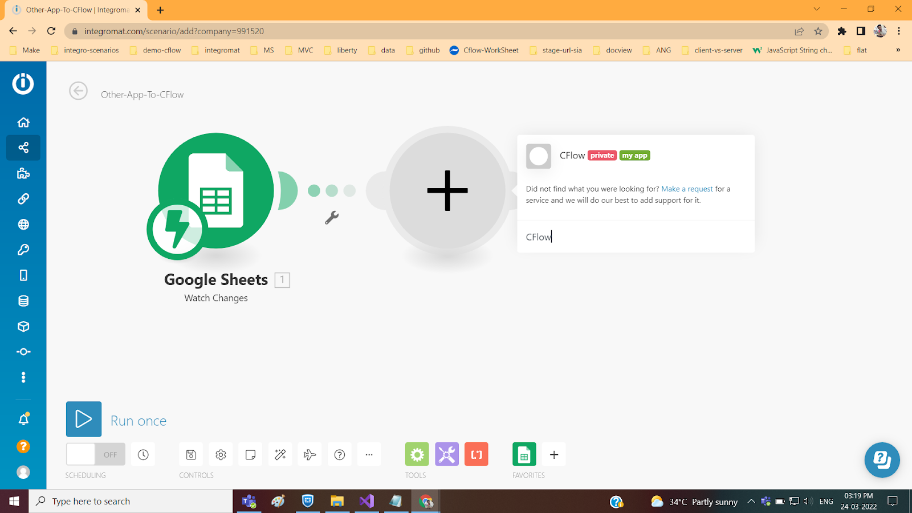Open the 'demo-cflow' bookmark folder

[x=156, y=50]
